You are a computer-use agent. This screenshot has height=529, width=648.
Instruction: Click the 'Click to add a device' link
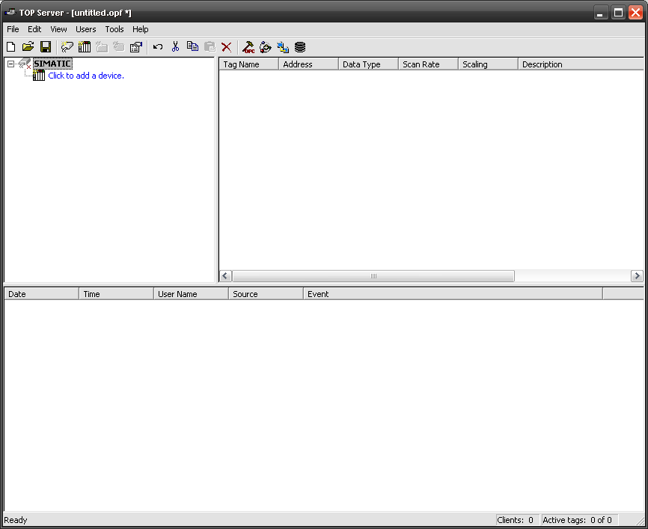(85, 76)
